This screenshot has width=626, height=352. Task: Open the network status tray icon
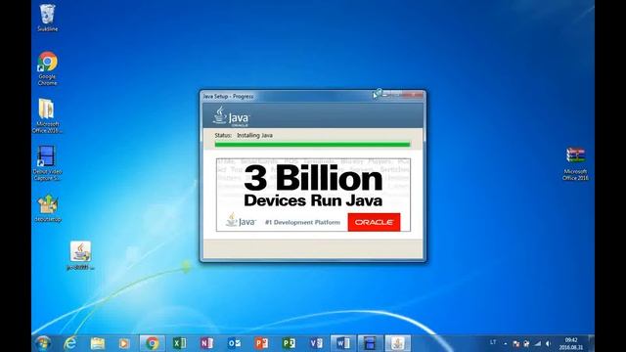[538, 343]
